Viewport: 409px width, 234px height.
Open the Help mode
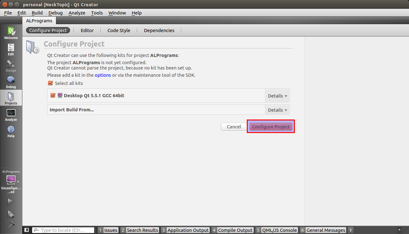point(11,131)
